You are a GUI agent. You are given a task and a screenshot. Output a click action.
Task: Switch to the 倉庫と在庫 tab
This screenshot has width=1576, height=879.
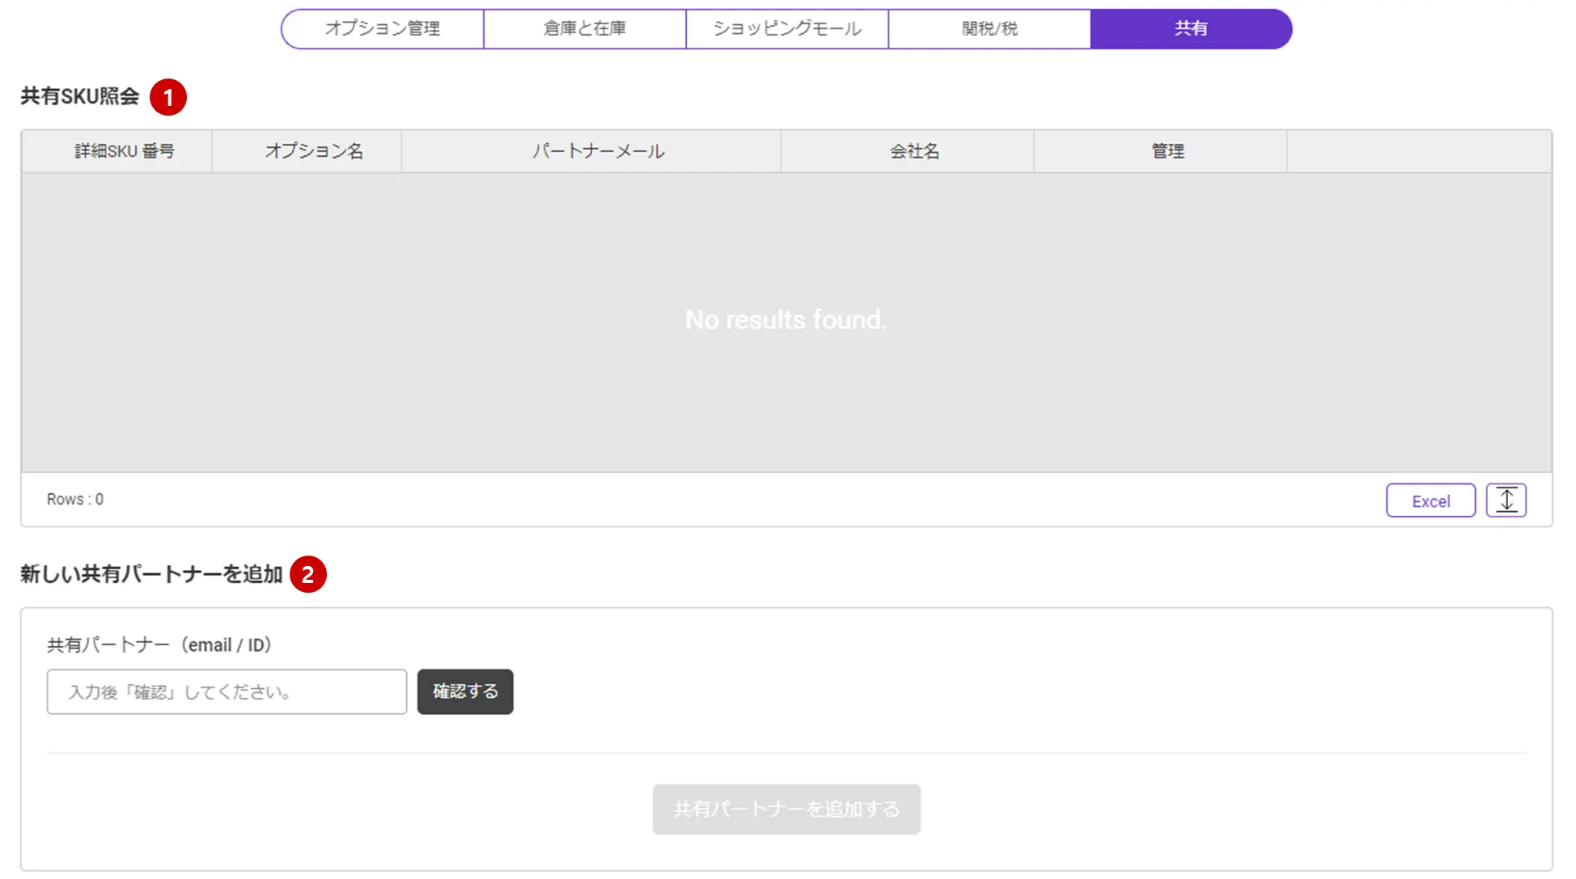click(x=584, y=28)
